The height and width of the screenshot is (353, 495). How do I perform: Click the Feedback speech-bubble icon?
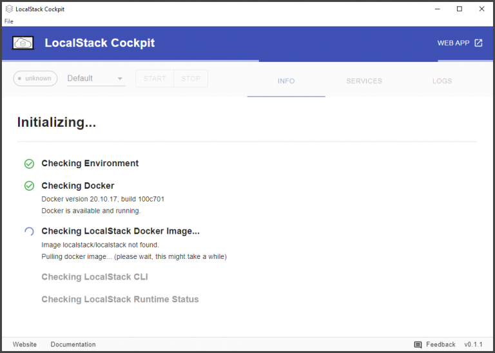[418, 345]
